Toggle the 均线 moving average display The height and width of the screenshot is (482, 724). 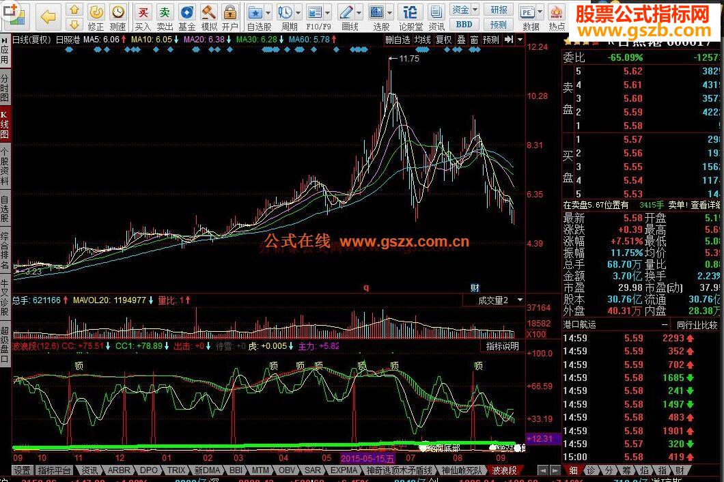(423, 40)
